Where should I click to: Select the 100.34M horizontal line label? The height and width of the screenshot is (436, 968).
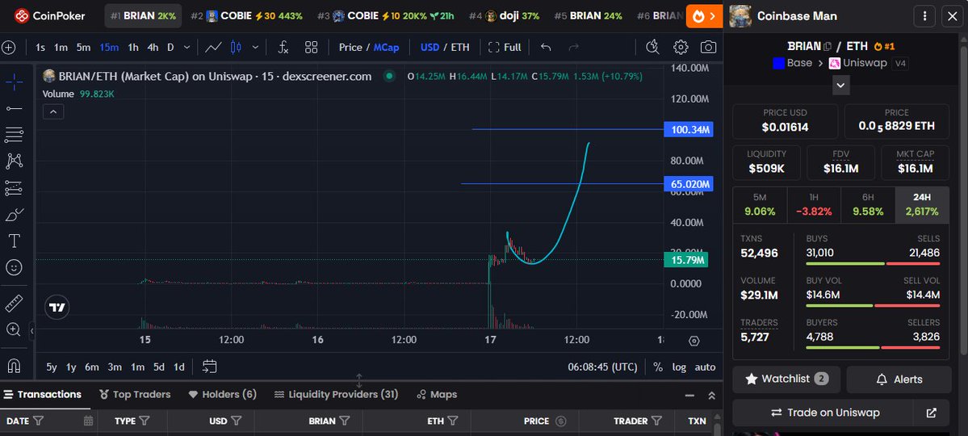(689, 130)
